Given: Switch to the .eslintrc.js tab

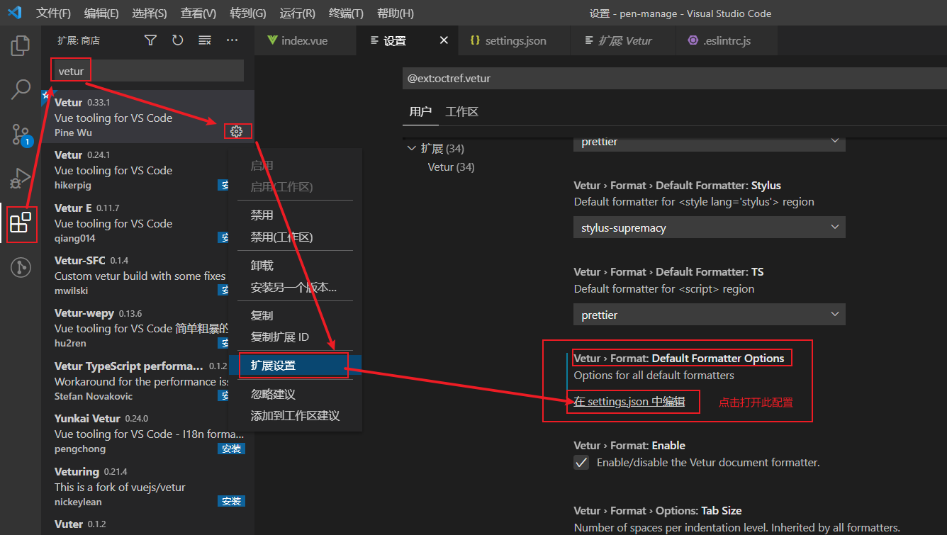Looking at the screenshot, I should pyautogui.click(x=727, y=40).
